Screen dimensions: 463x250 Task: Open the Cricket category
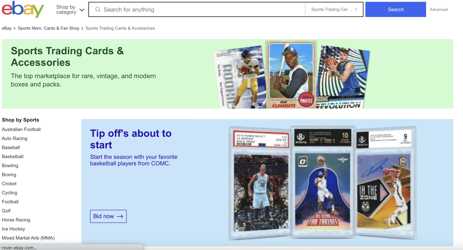[9, 184]
